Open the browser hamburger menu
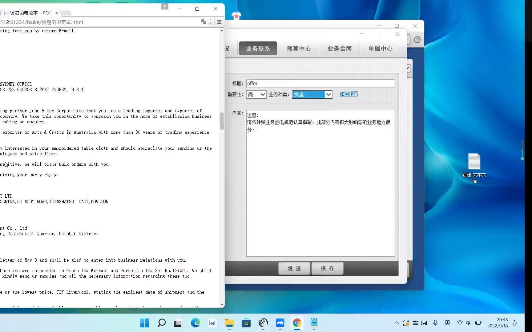Image resolution: width=532 pixels, height=332 pixels. click(x=219, y=22)
